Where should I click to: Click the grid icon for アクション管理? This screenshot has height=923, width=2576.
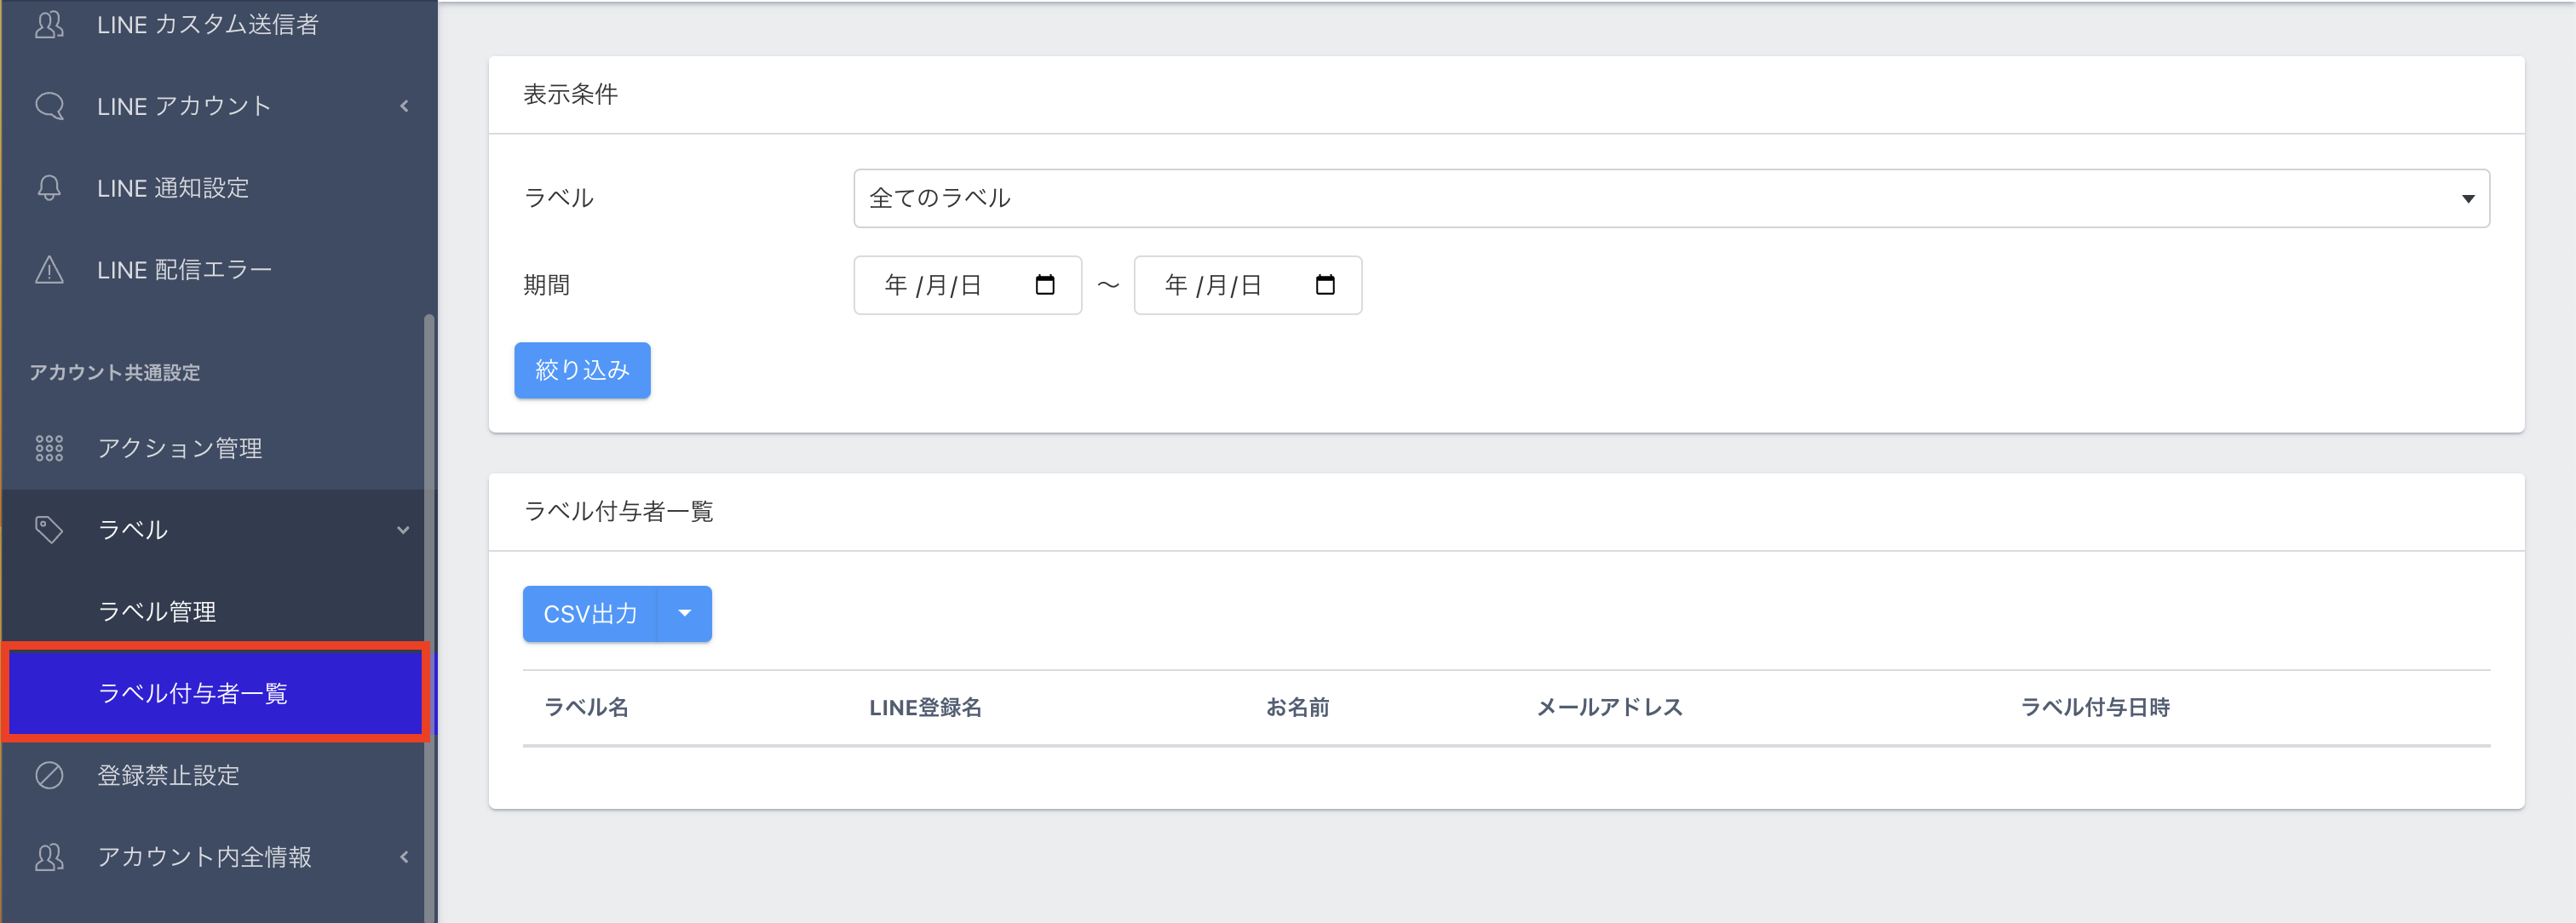[49, 448]
